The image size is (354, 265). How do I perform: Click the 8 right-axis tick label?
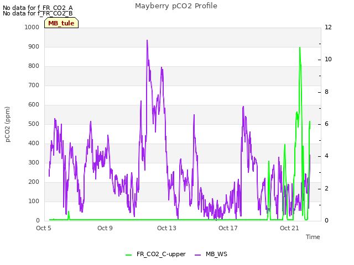[x=326, y=92]
